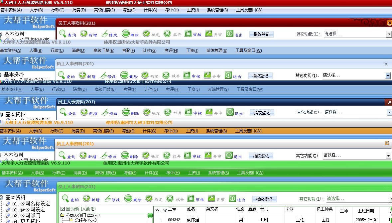Viewport: 392px width, 223px height.
Task: Open 工资(J) menu in navy-themed window
Action: point(194,89)
